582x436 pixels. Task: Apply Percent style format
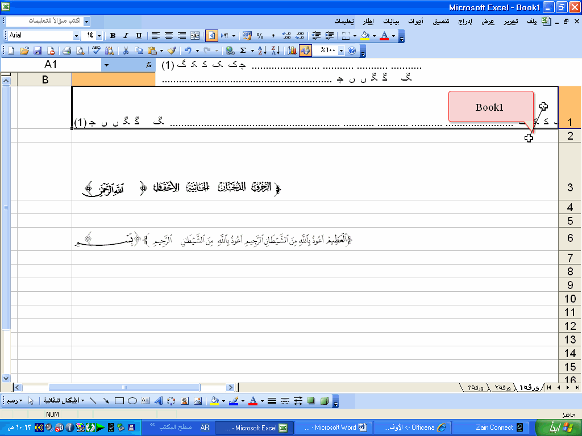click(x=260, y=36)
